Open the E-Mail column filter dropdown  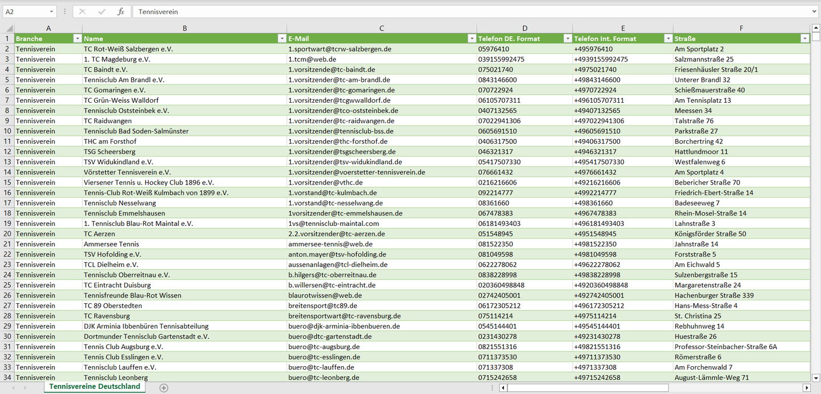[472, 39]
